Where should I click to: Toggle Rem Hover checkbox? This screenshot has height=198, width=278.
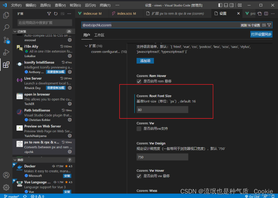(139, 81)
